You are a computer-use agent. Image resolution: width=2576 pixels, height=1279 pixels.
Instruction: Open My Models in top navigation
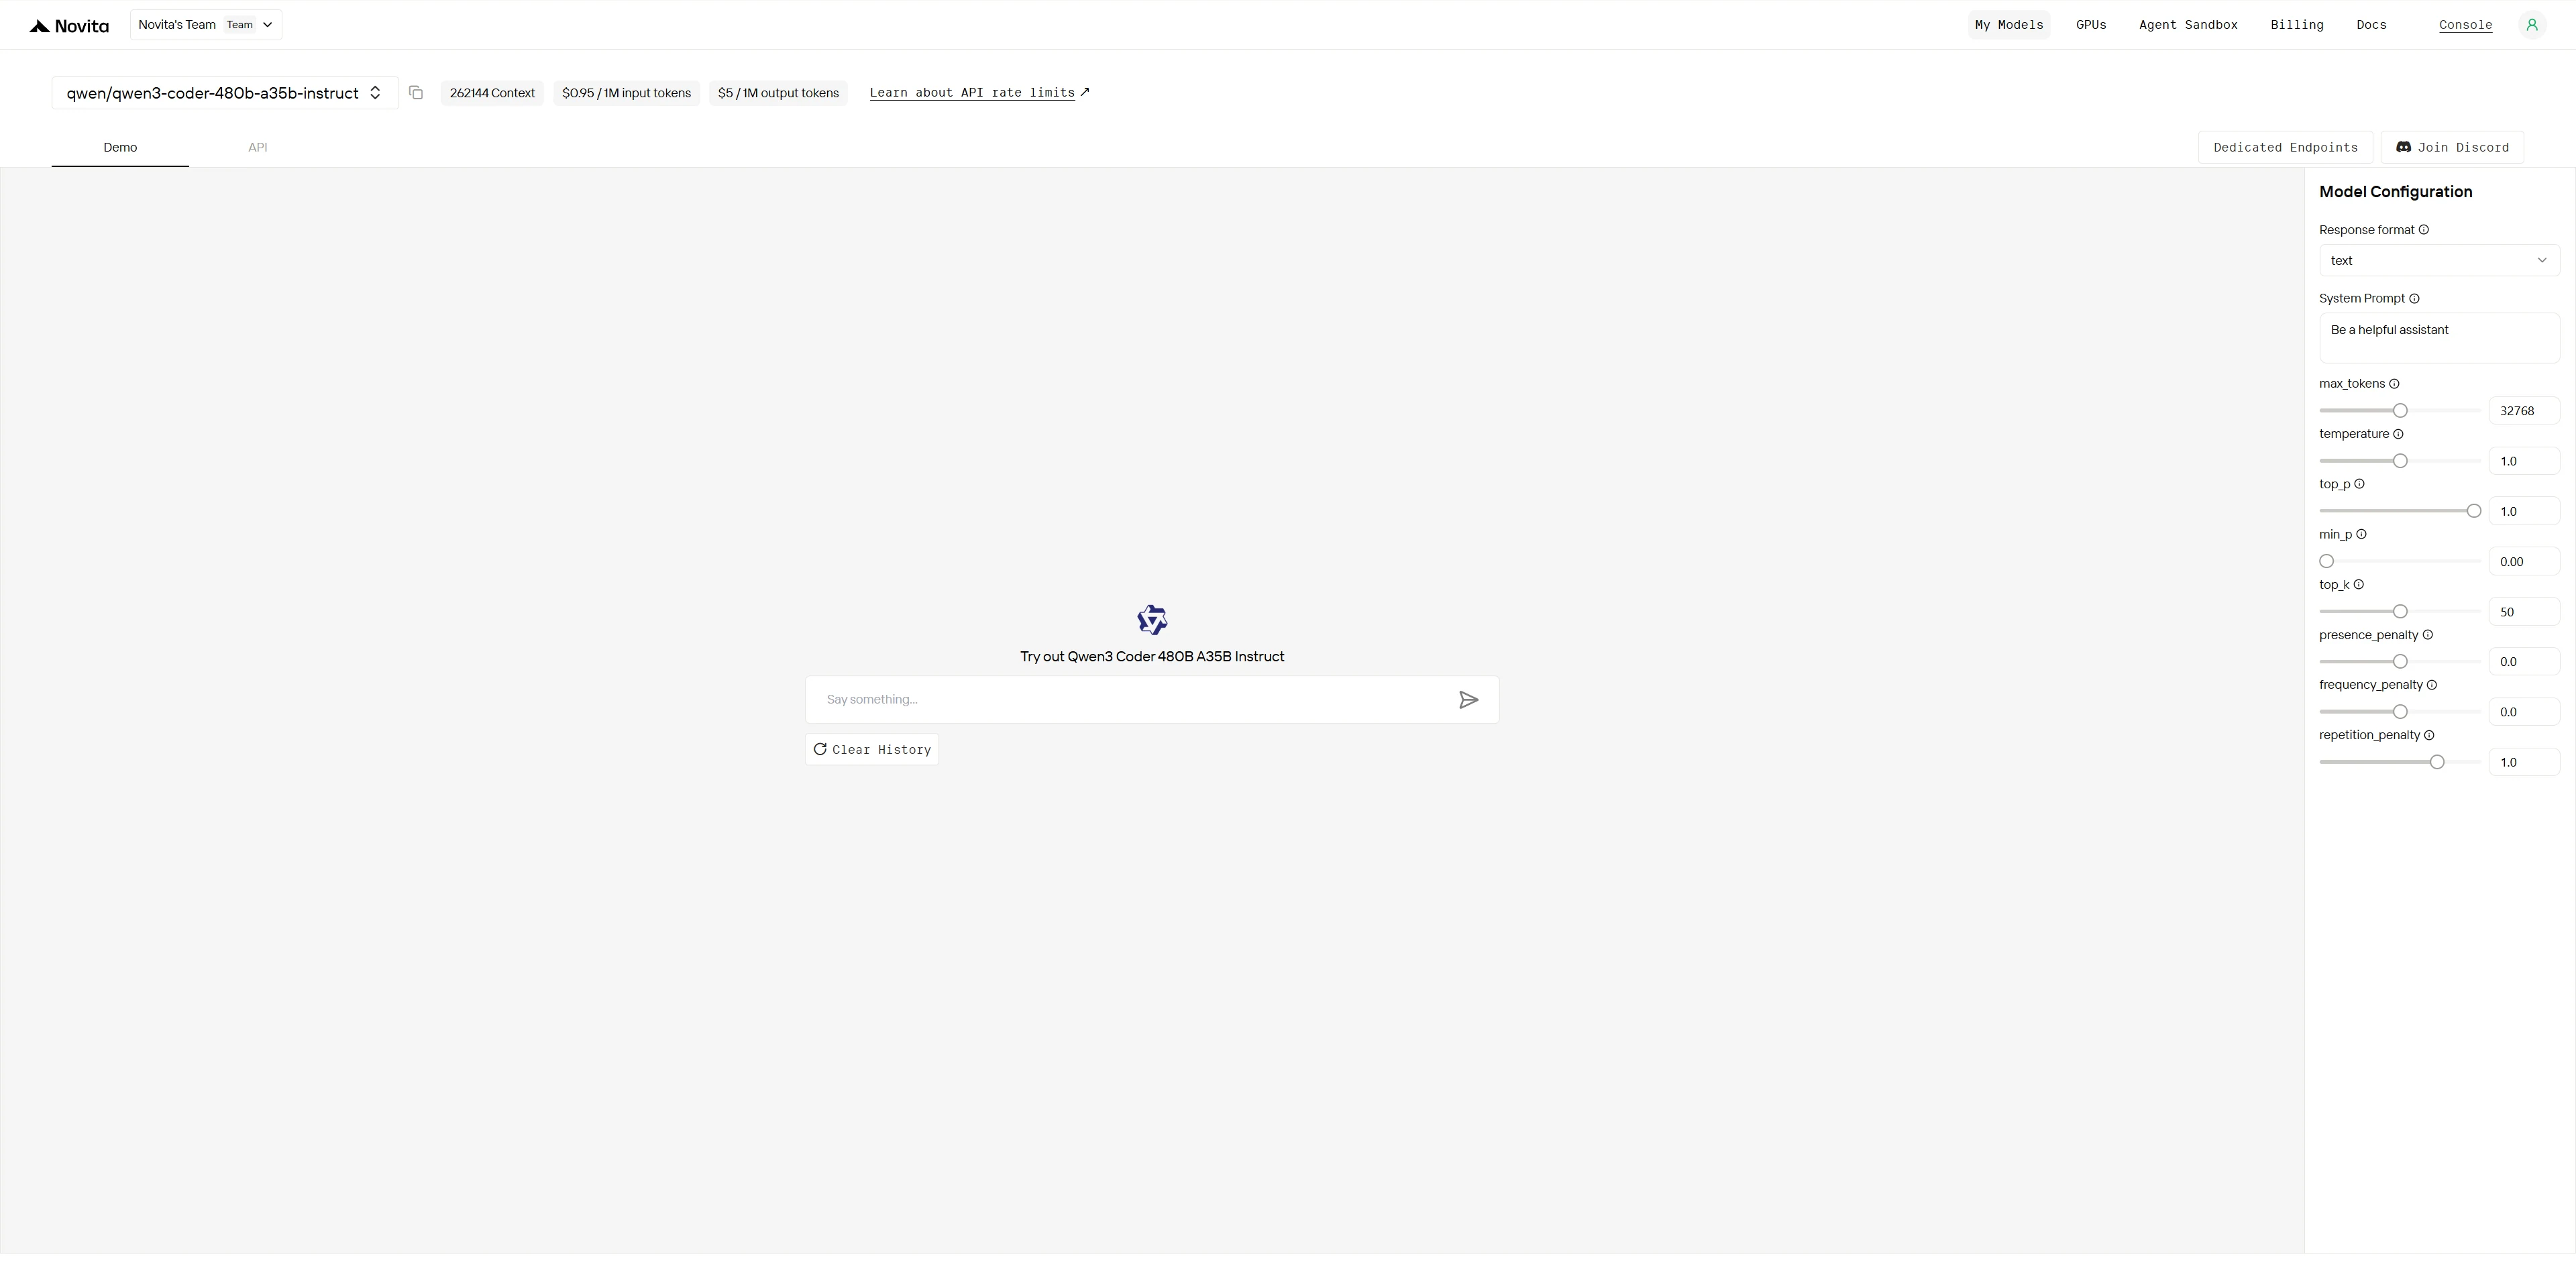click(x=2009, y=25)
